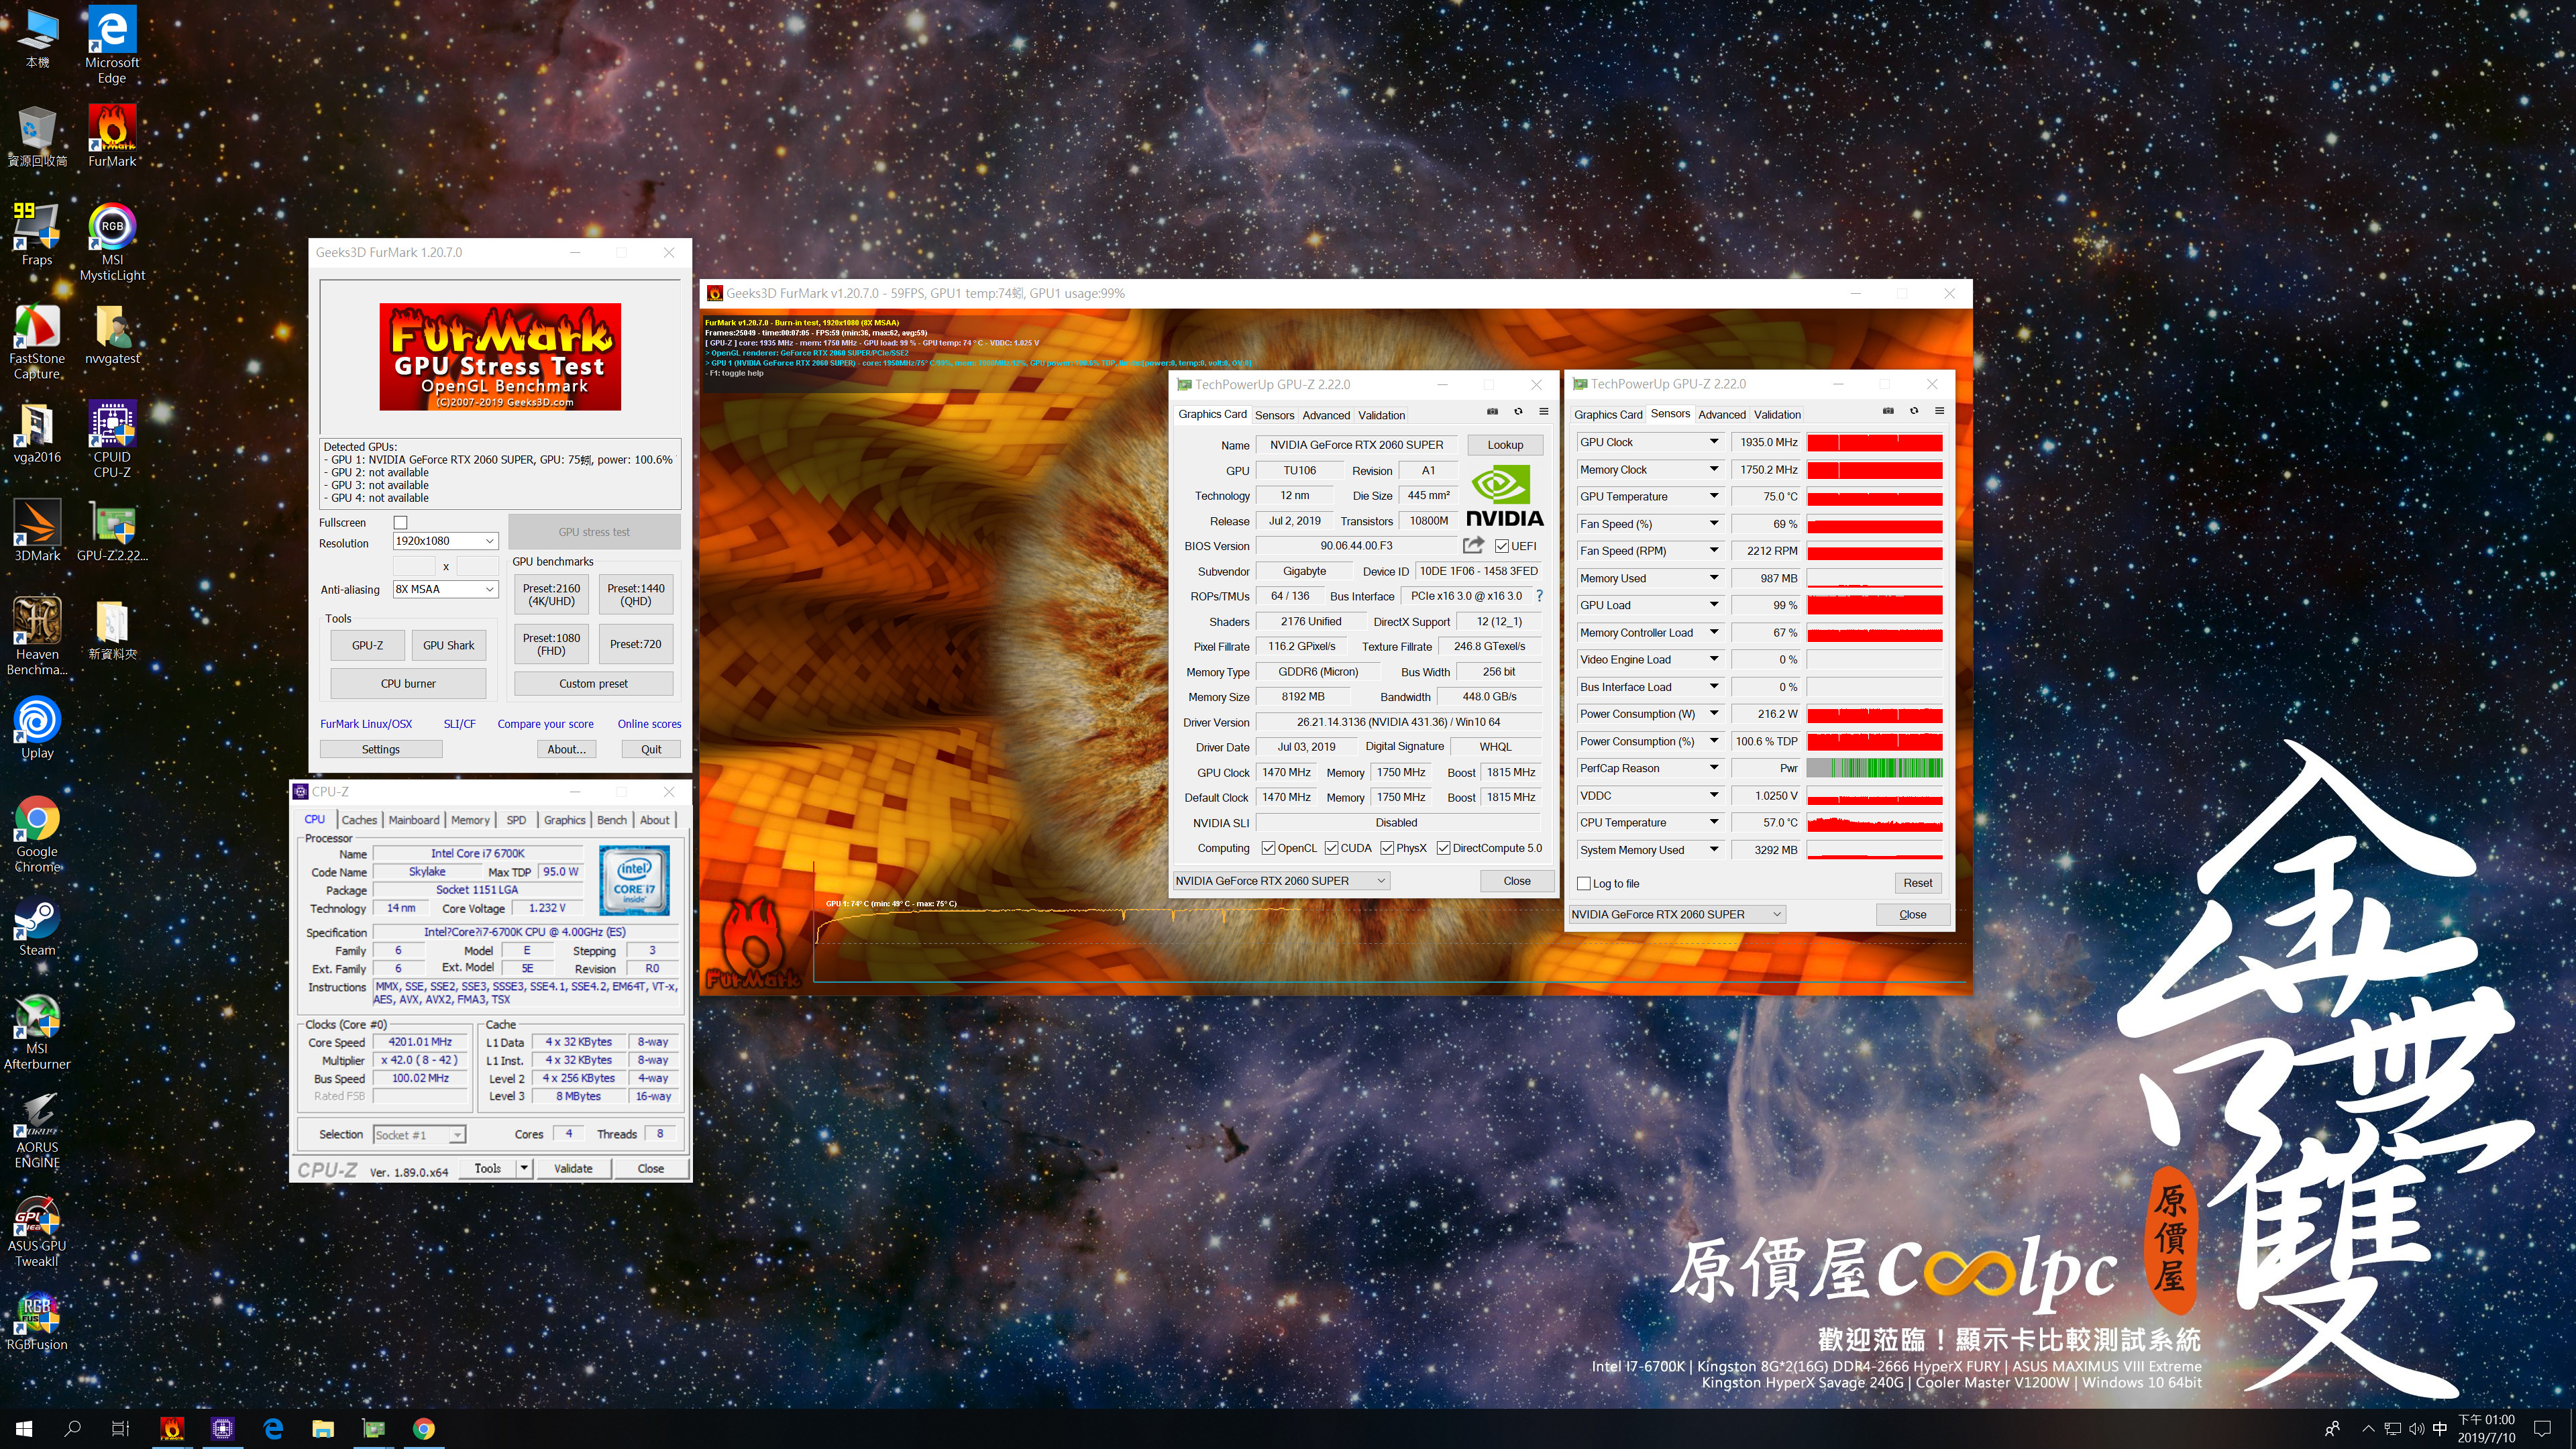The height and width of the screenshot is (1449, 2576).
Task: Toggle the UEFI checkbox in GPU-Z
Action: tap(1502, 546)
